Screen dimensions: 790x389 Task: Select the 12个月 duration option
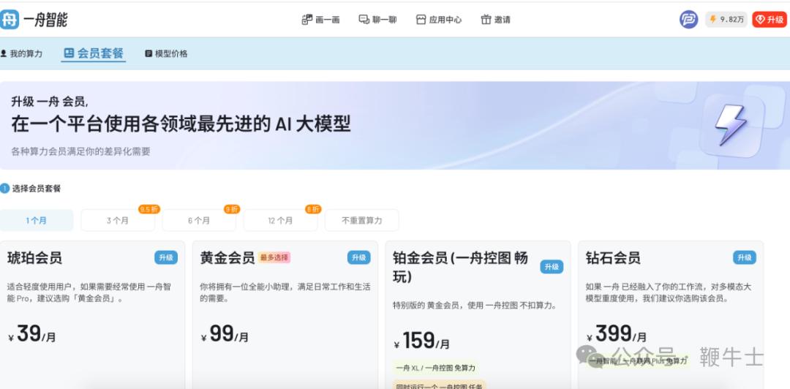281,220
